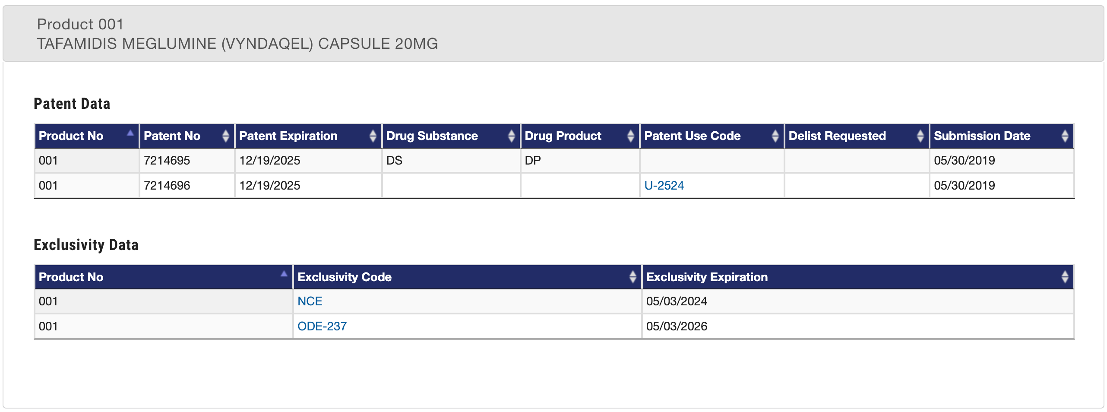Click sort arrow on Patent No column

225,136
